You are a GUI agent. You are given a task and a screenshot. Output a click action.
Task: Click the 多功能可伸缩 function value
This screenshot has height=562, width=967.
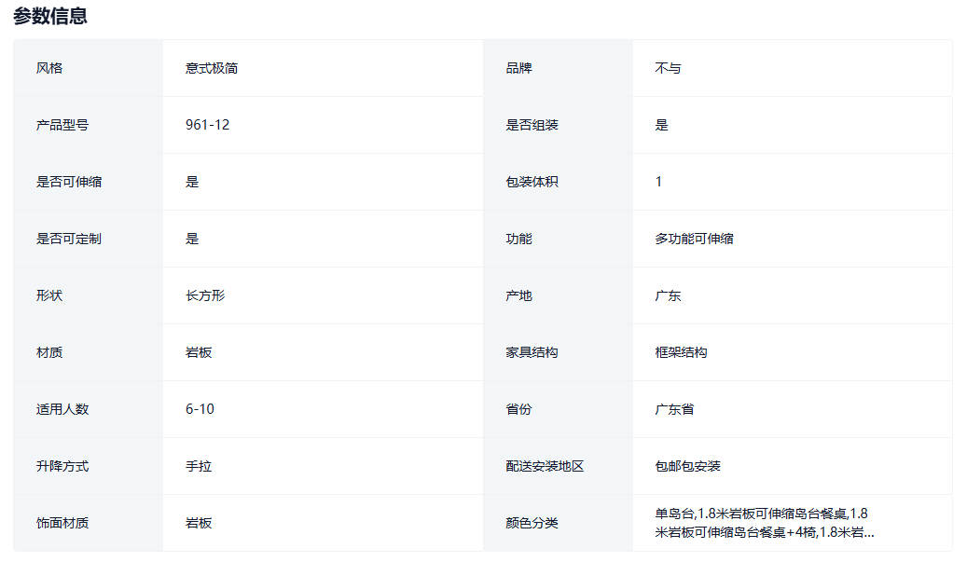tap(694, 239)
